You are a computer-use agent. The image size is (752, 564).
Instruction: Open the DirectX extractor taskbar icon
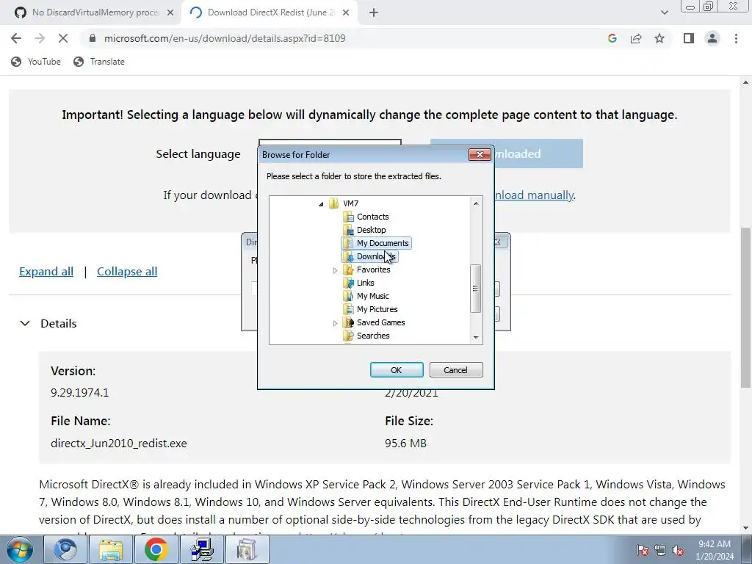(247, 549)
